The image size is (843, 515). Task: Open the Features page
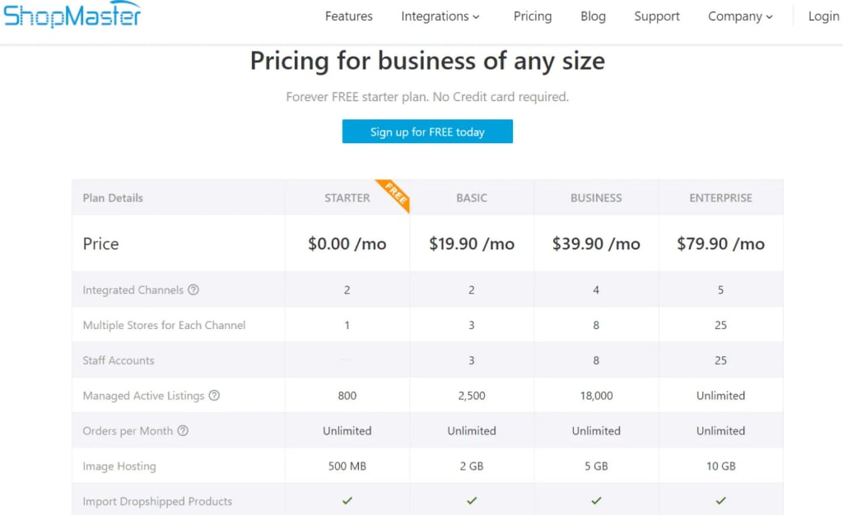[x=348, y=16]
